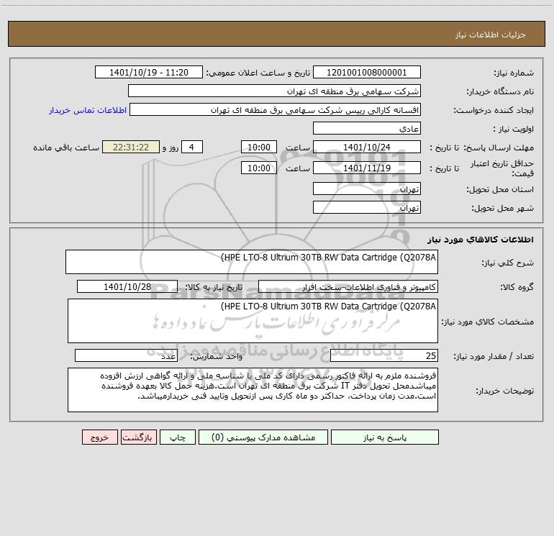Click the price validity hour field 10:00

coord(258,168)
